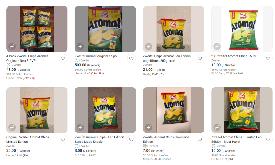Select the sparkle icon on the Swiss Made Snack listing
The width and height of the screenshot is (275, 165).
[80, 128]
